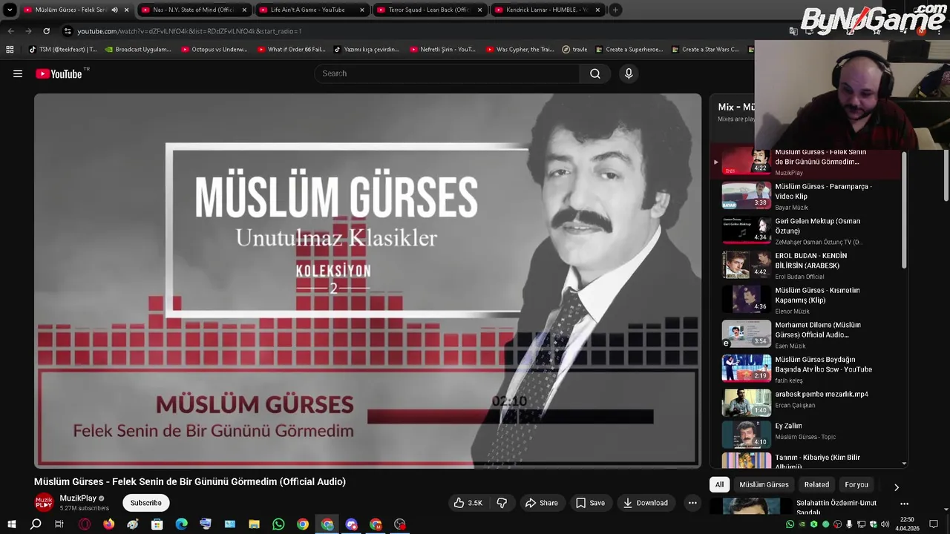Select the For you filter chip
Screen dimensions: 950x534
(x=856, y=484)
